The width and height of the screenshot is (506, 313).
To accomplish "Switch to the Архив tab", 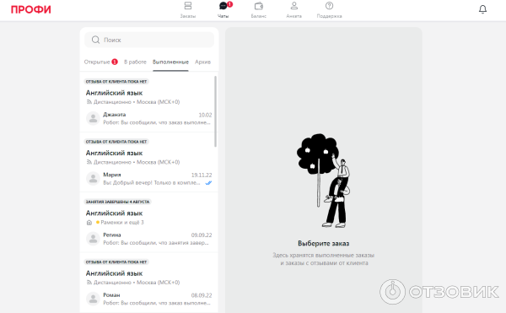I will click(x=202, y=62).
